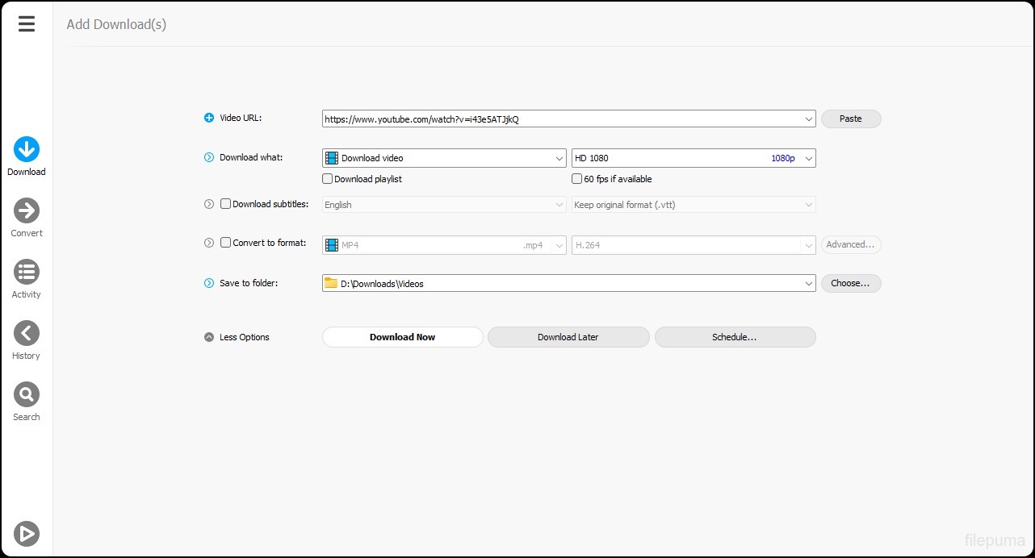Open the Activity list icon
Screen dimensions: 1035x558
pyautogui.click(x=27, y=273)
